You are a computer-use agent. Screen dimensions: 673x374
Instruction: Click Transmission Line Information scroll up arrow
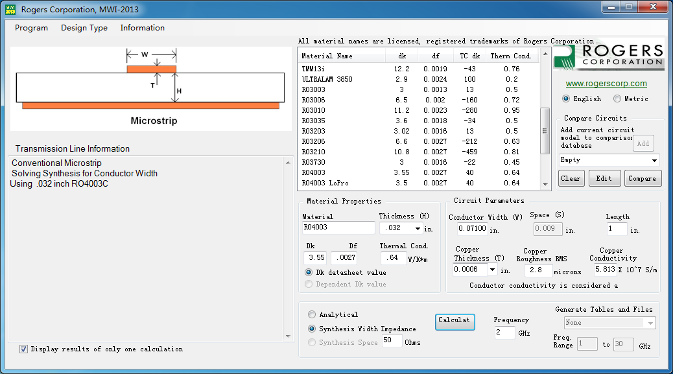(x=288, y=163)
